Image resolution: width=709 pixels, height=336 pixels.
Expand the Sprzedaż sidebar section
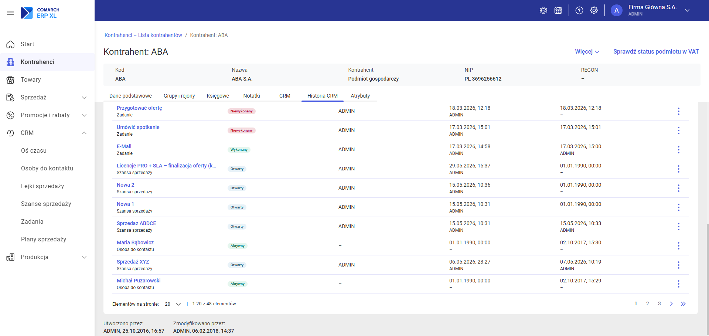pos(84,98)
